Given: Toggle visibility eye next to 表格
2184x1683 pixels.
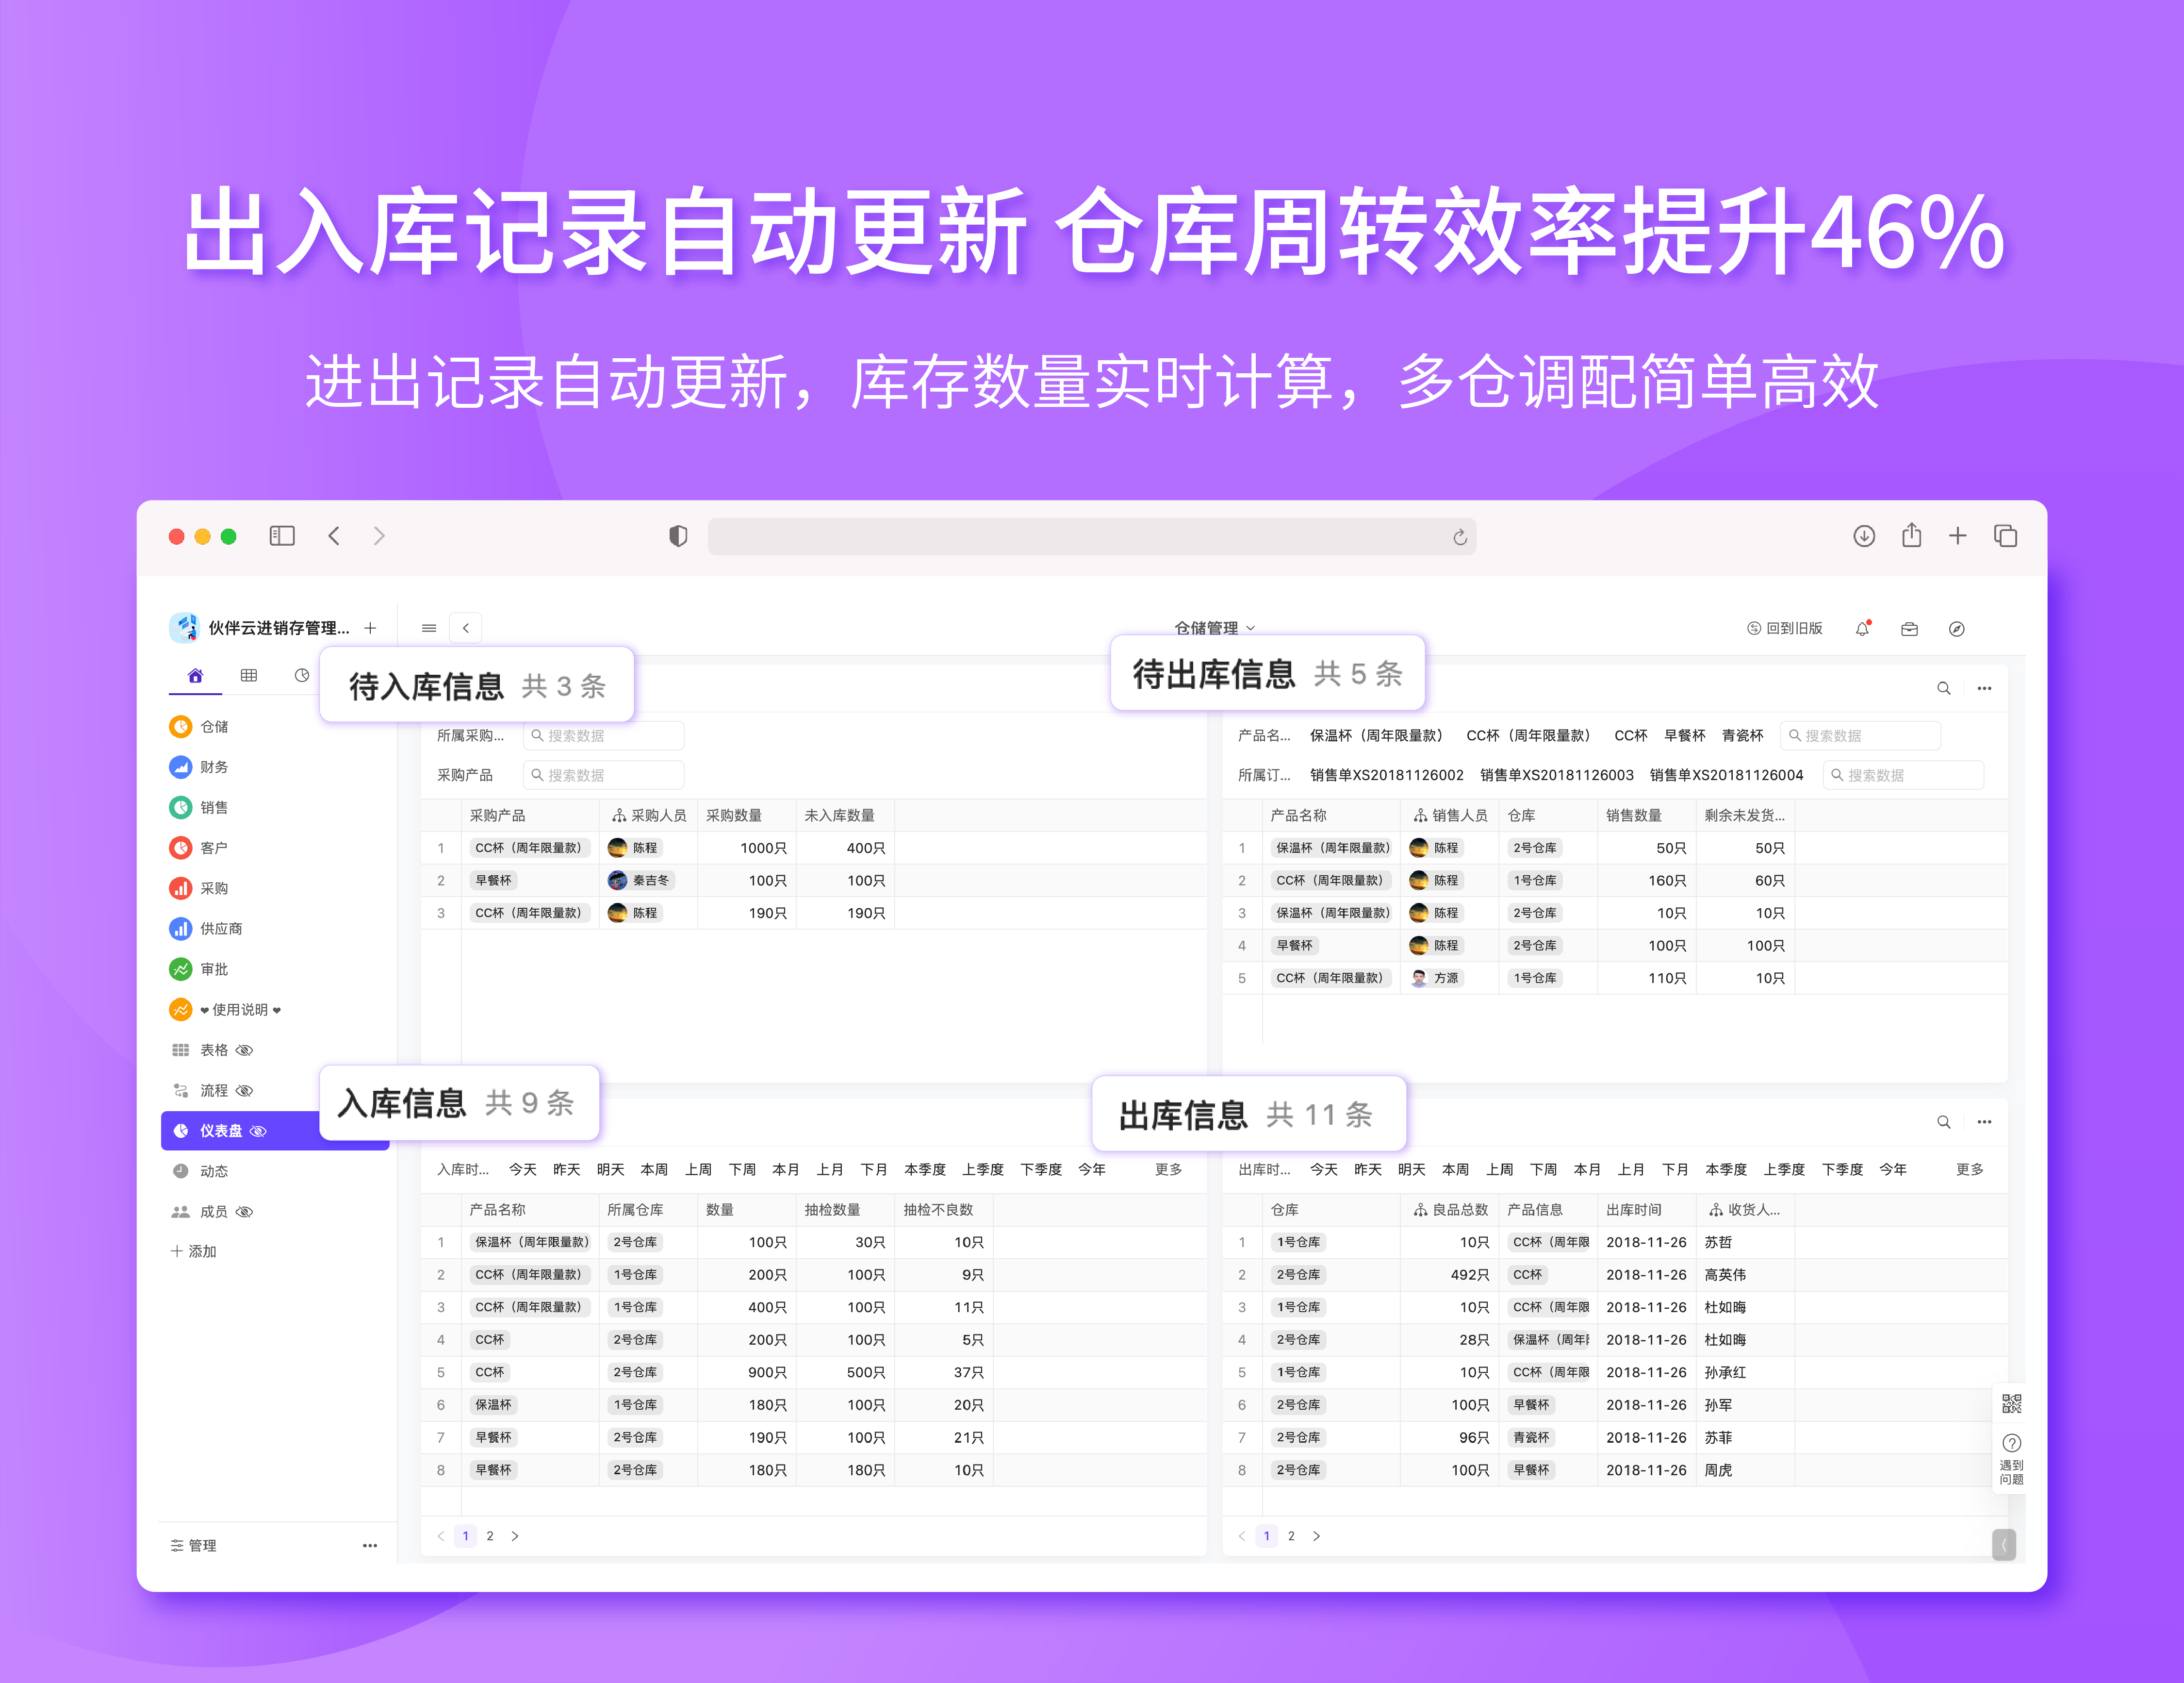Looking at the screenshot, I should pos(244,1050).
